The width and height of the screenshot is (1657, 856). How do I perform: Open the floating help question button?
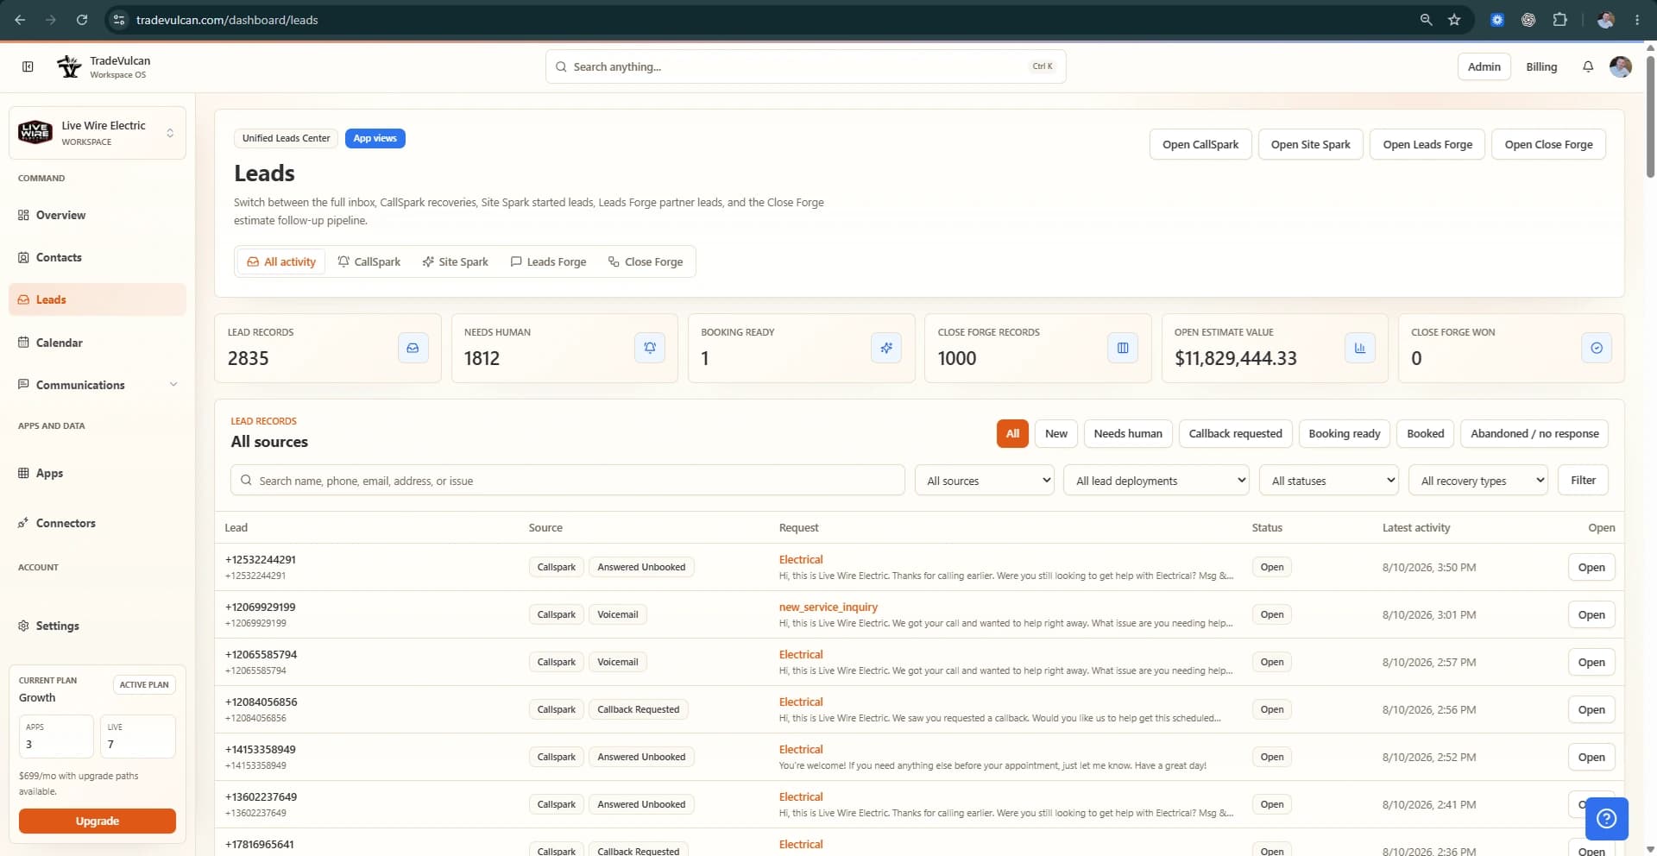pyautogui.click(x=1607, y=818)
